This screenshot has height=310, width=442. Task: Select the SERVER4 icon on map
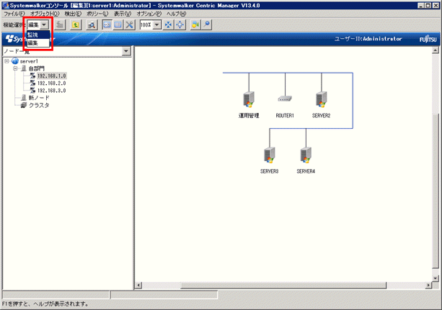coord(306,155)
